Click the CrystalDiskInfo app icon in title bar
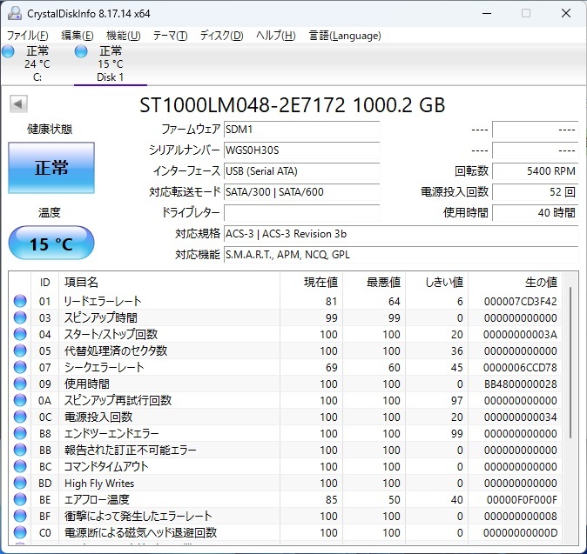Screen dimensions: 587x554 point(13,13)
